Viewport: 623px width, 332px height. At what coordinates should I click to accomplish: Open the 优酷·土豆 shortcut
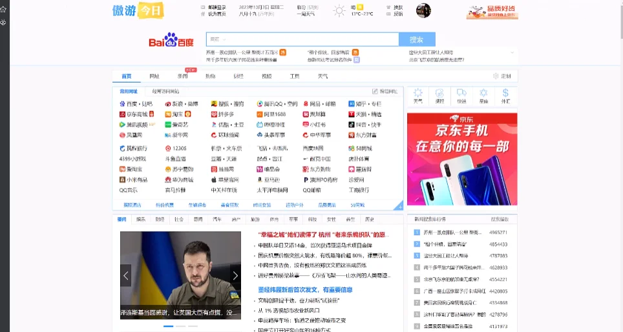227,125
